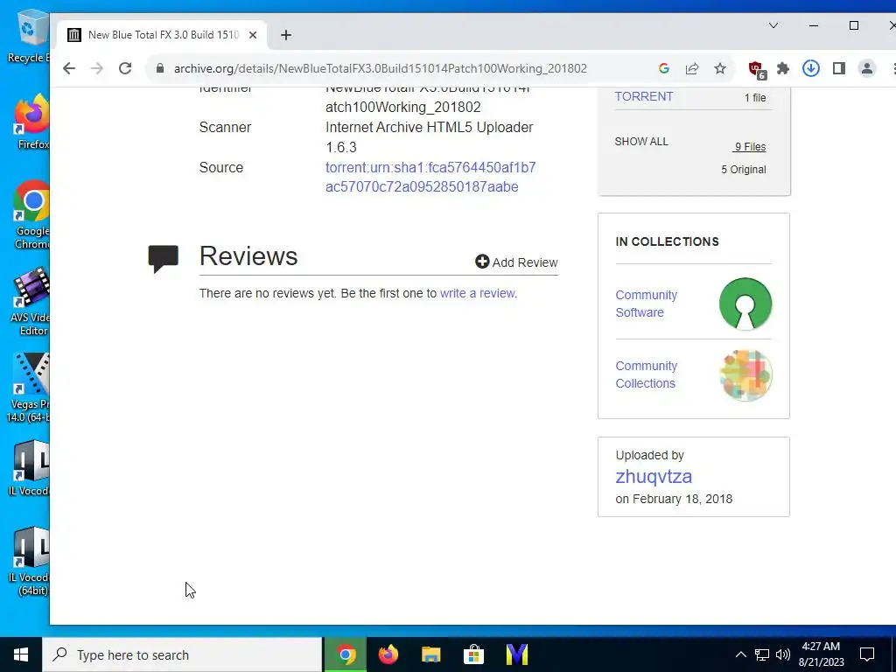Open the clock showing 4:27 AM
The height and width of the screenshot is (672, 896).
pos(821,654)
